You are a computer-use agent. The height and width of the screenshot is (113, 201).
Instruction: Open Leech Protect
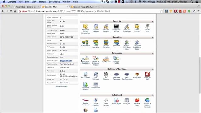pyautogui.click(x=137, y=28)
